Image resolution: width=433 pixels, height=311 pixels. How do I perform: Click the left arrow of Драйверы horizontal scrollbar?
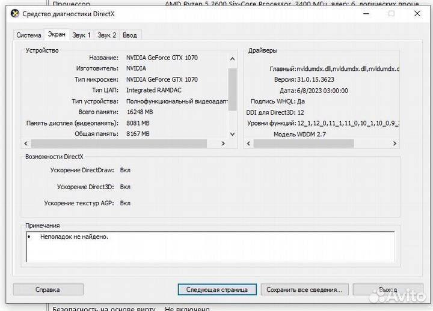(x=248, y=143)
